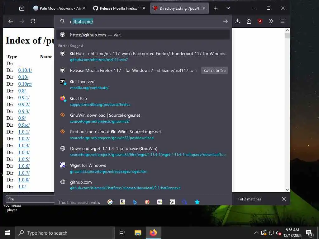The height and width of the screenshot is (239, 319).
Task: Close the Directory Listing tab
Action: [x=204, y=8]
